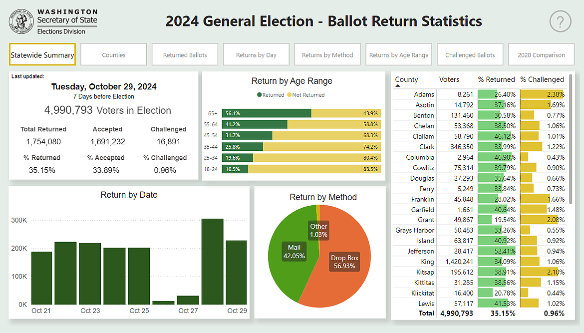The width and height of the screenshot is (584, 333).
Task: Sort table by % Returned column header
Action: click(496, 79)
